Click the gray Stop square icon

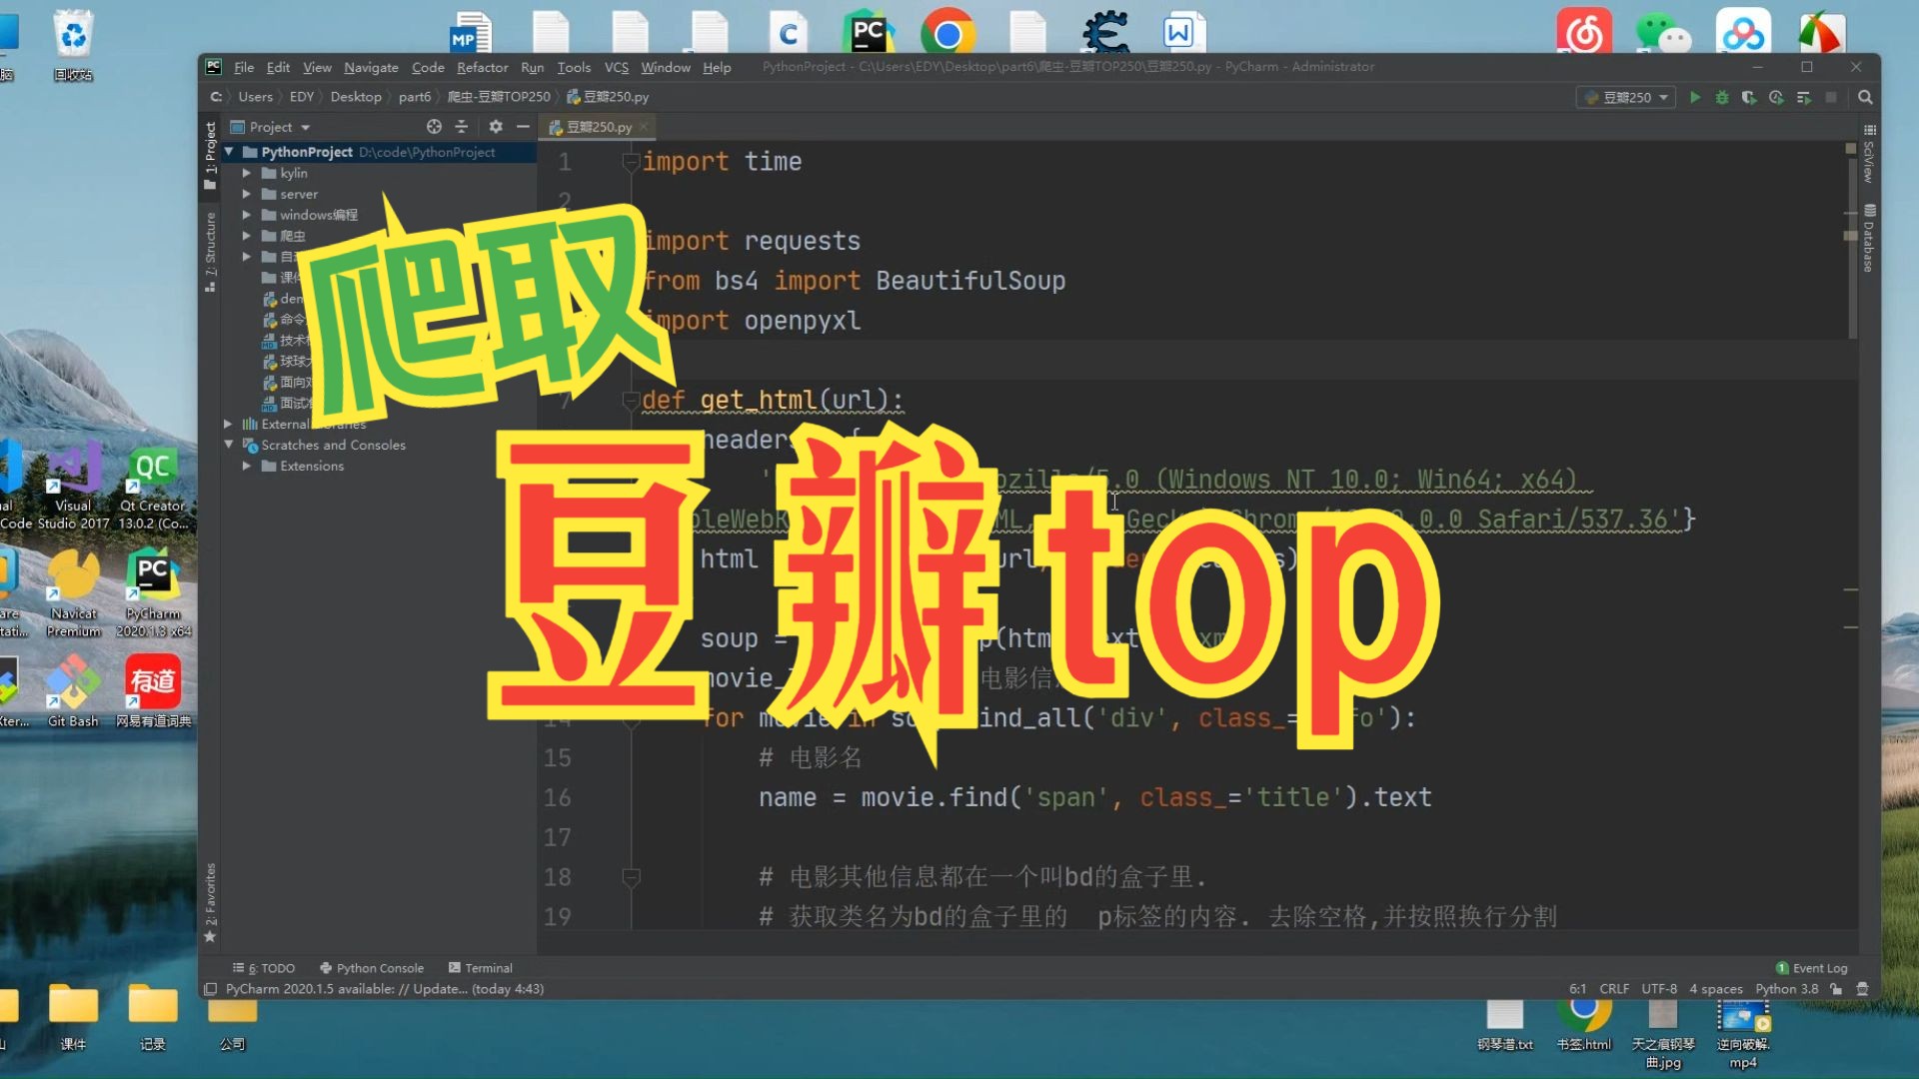(1831, 97)
